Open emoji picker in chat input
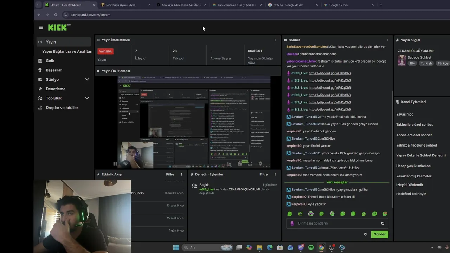The height and width of the screenshot is (253, 450). pyautogui.click(x=382, y=223)
